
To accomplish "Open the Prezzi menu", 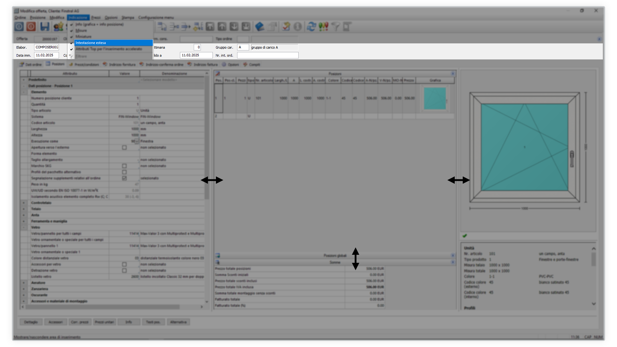I will 96,17.
